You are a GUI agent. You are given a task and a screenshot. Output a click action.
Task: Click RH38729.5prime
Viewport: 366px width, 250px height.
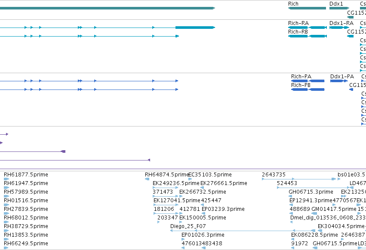click(x=26, y=226)
